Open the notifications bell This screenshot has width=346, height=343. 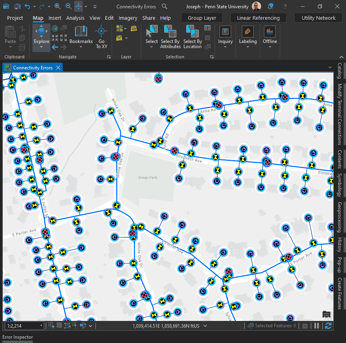pos(270,7)
